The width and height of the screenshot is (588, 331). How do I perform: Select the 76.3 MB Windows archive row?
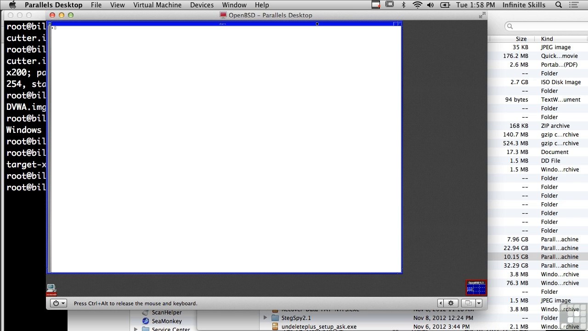tap(538, 283)
